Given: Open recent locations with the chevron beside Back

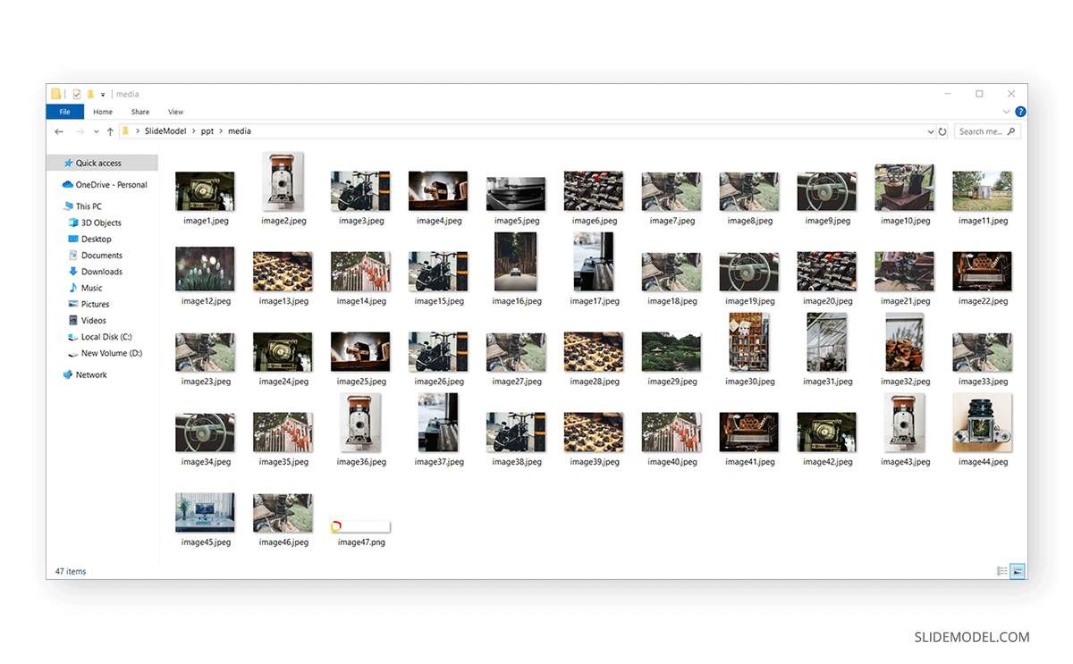Looking at the screenshot, I should click(x=96, y=130).
